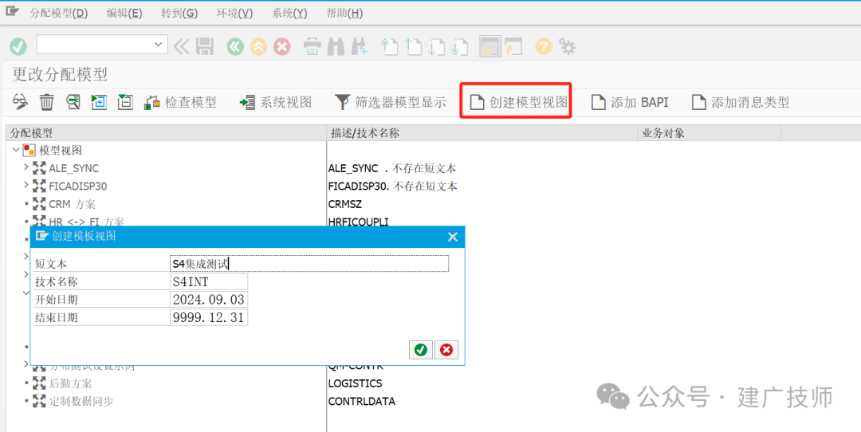Click the Save diskette icon

[x=205, y=47]
